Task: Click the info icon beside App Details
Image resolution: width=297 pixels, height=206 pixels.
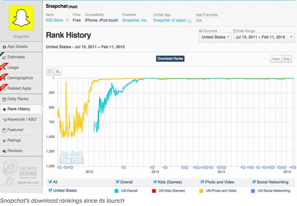Action: (x=4, y=47)
